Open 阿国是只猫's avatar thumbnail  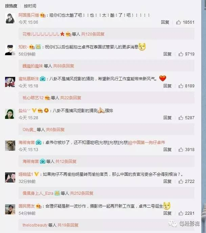tap(10, 18)
